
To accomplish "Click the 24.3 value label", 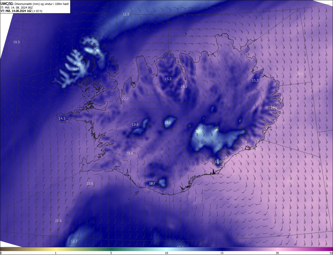I will coord(184,86).
